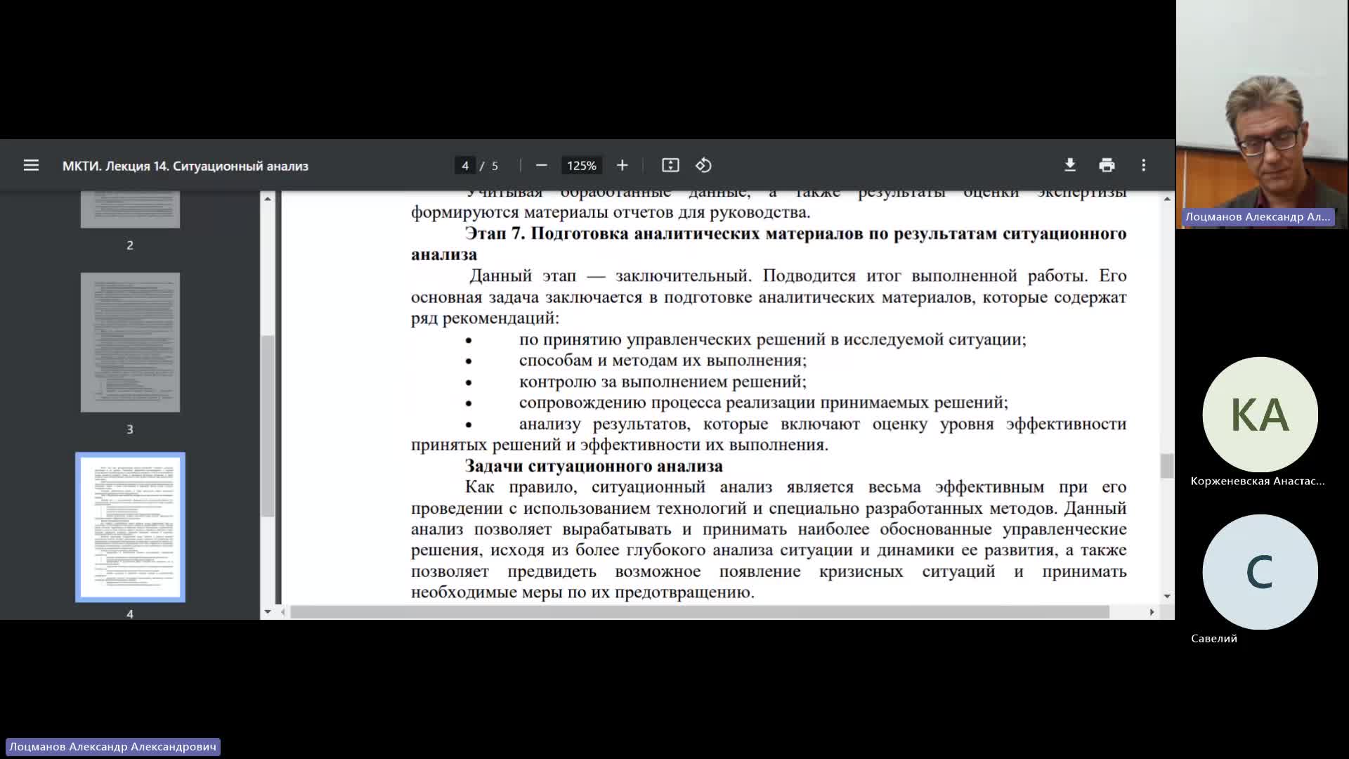Zoom in with the plus icon

click(x=622, y=165)
